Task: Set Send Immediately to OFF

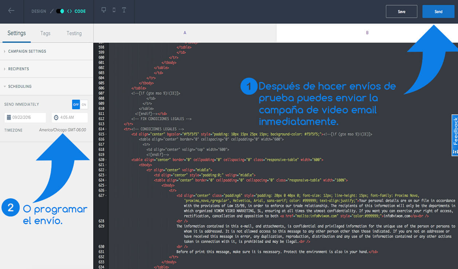Action: [x=76, y=105]
